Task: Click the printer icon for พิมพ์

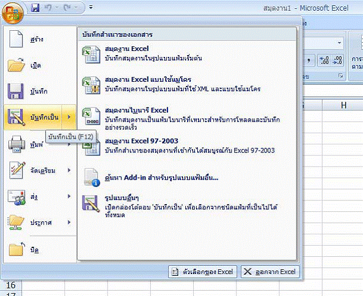Action: click(17, 144)
